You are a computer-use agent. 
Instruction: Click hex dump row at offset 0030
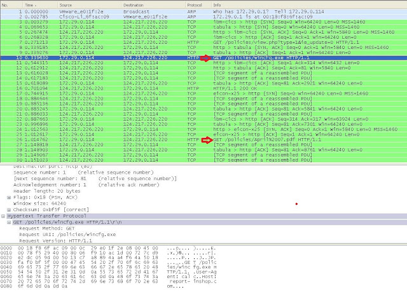[x=108, y=262]
